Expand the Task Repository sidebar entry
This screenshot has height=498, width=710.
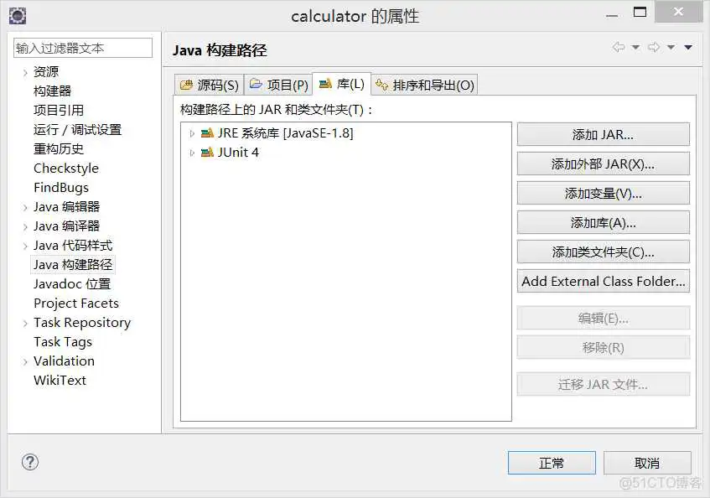pos(25,322)
